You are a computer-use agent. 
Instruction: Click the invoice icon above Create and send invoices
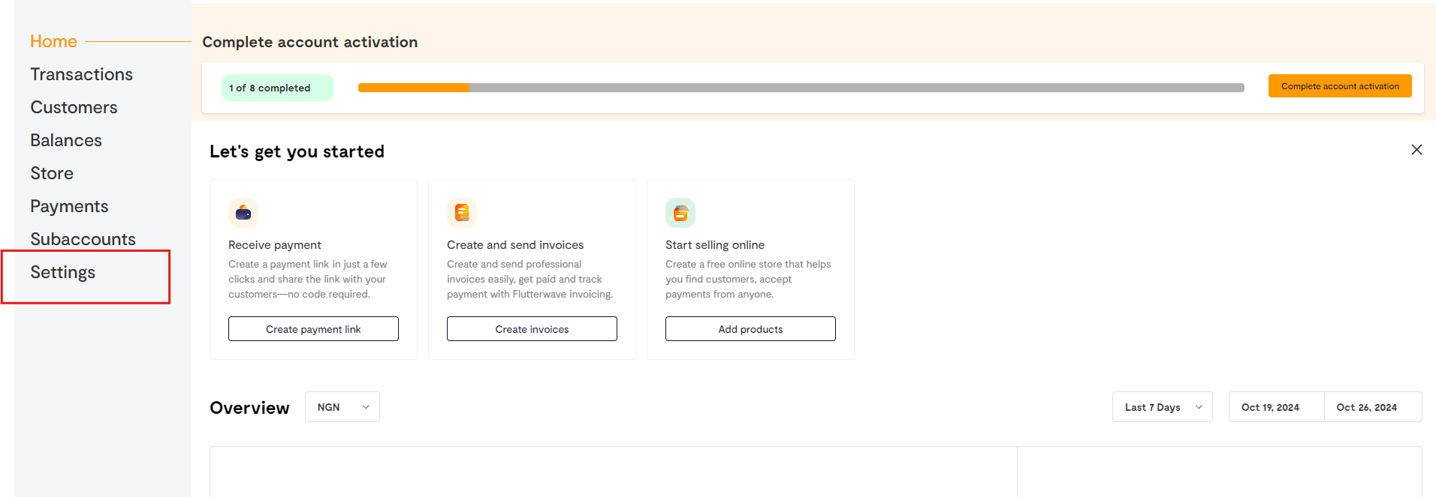[x=462, y=213]
